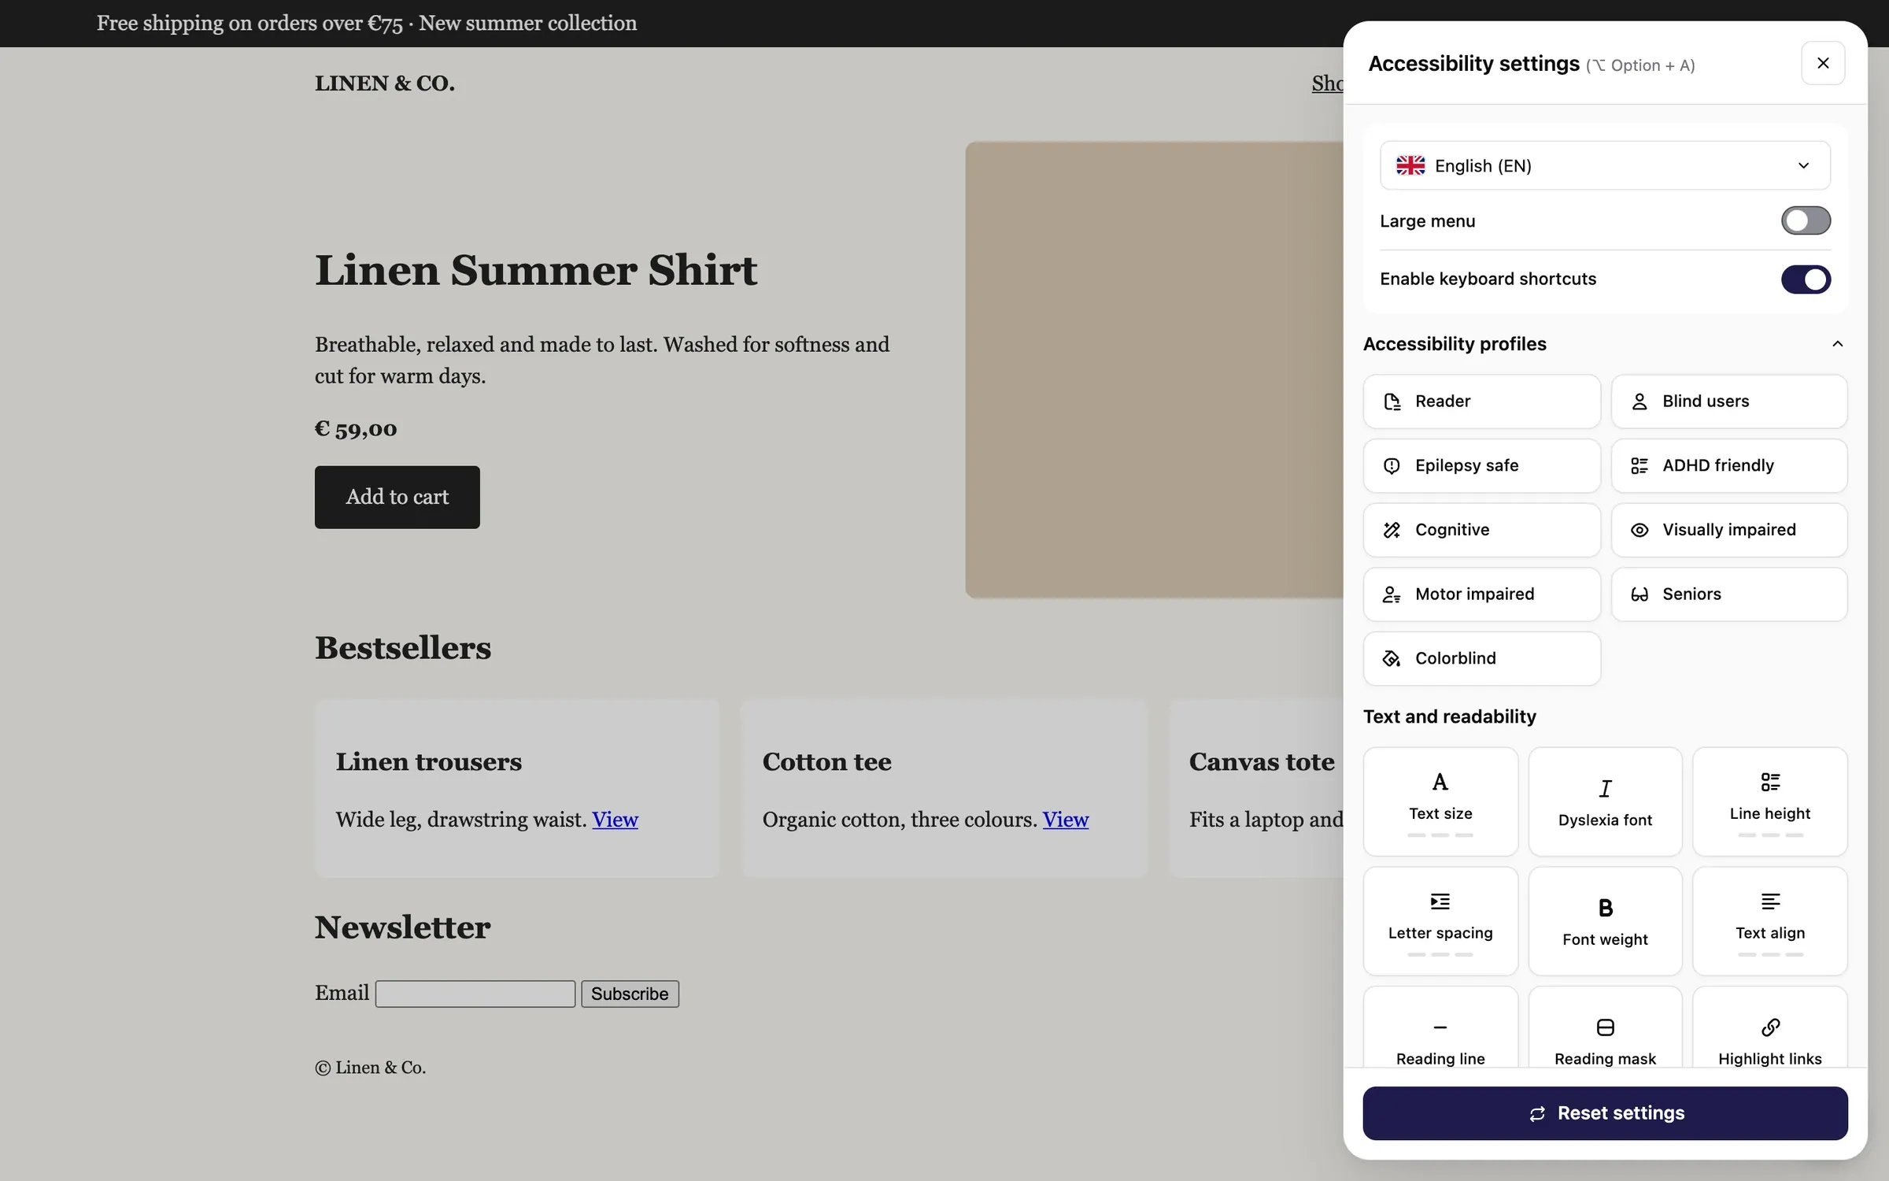Click the Text and readability heading

(1450, 717)
